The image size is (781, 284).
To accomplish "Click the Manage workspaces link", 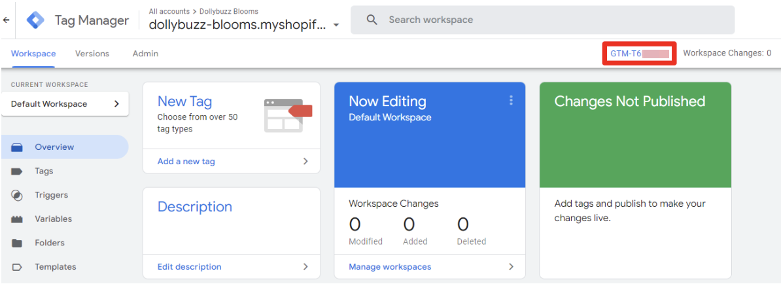I will point(390,266).
